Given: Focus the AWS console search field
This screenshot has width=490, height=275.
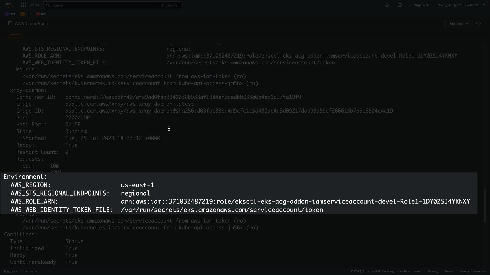Looking at the screenshot, I should click(112, 5).
